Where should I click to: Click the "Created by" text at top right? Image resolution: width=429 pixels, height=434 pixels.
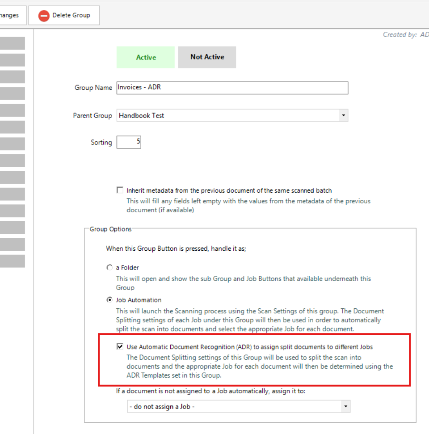(x=405, y=35)
